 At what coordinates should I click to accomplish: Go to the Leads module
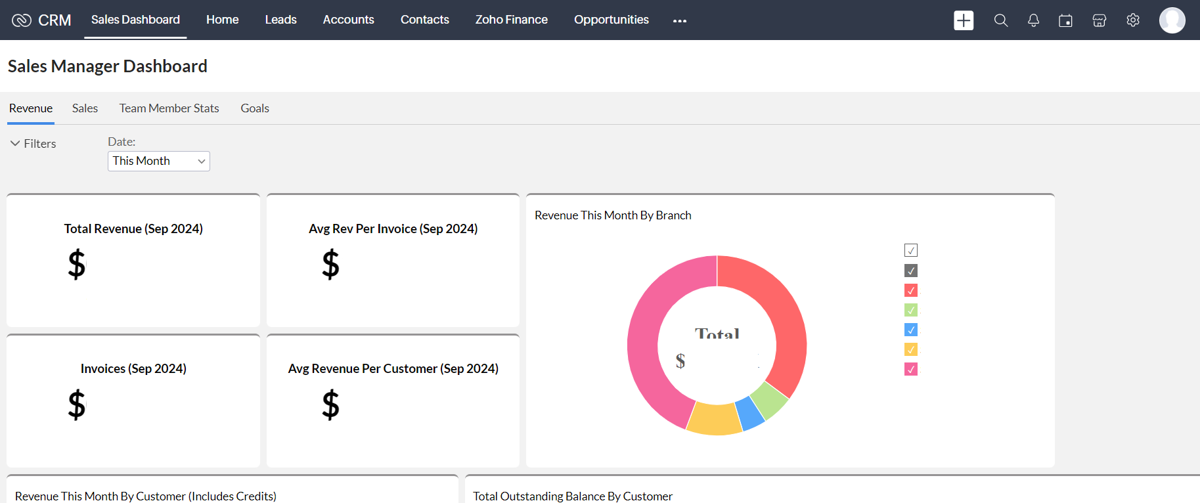click(280, 20)
